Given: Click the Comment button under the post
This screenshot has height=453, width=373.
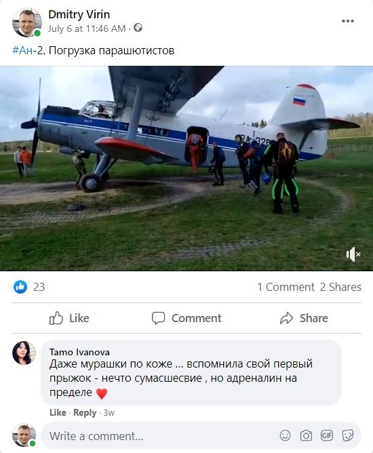Looking at the screenshot, I should coord(186,318).
